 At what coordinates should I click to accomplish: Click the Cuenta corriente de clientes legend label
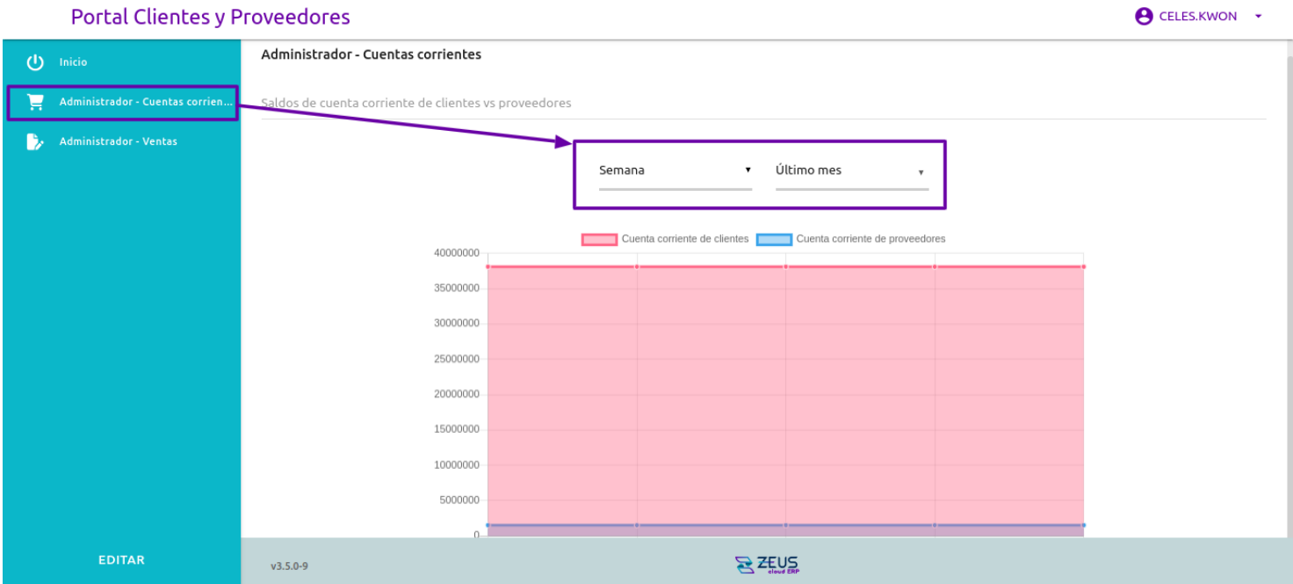tap(685, 239)
